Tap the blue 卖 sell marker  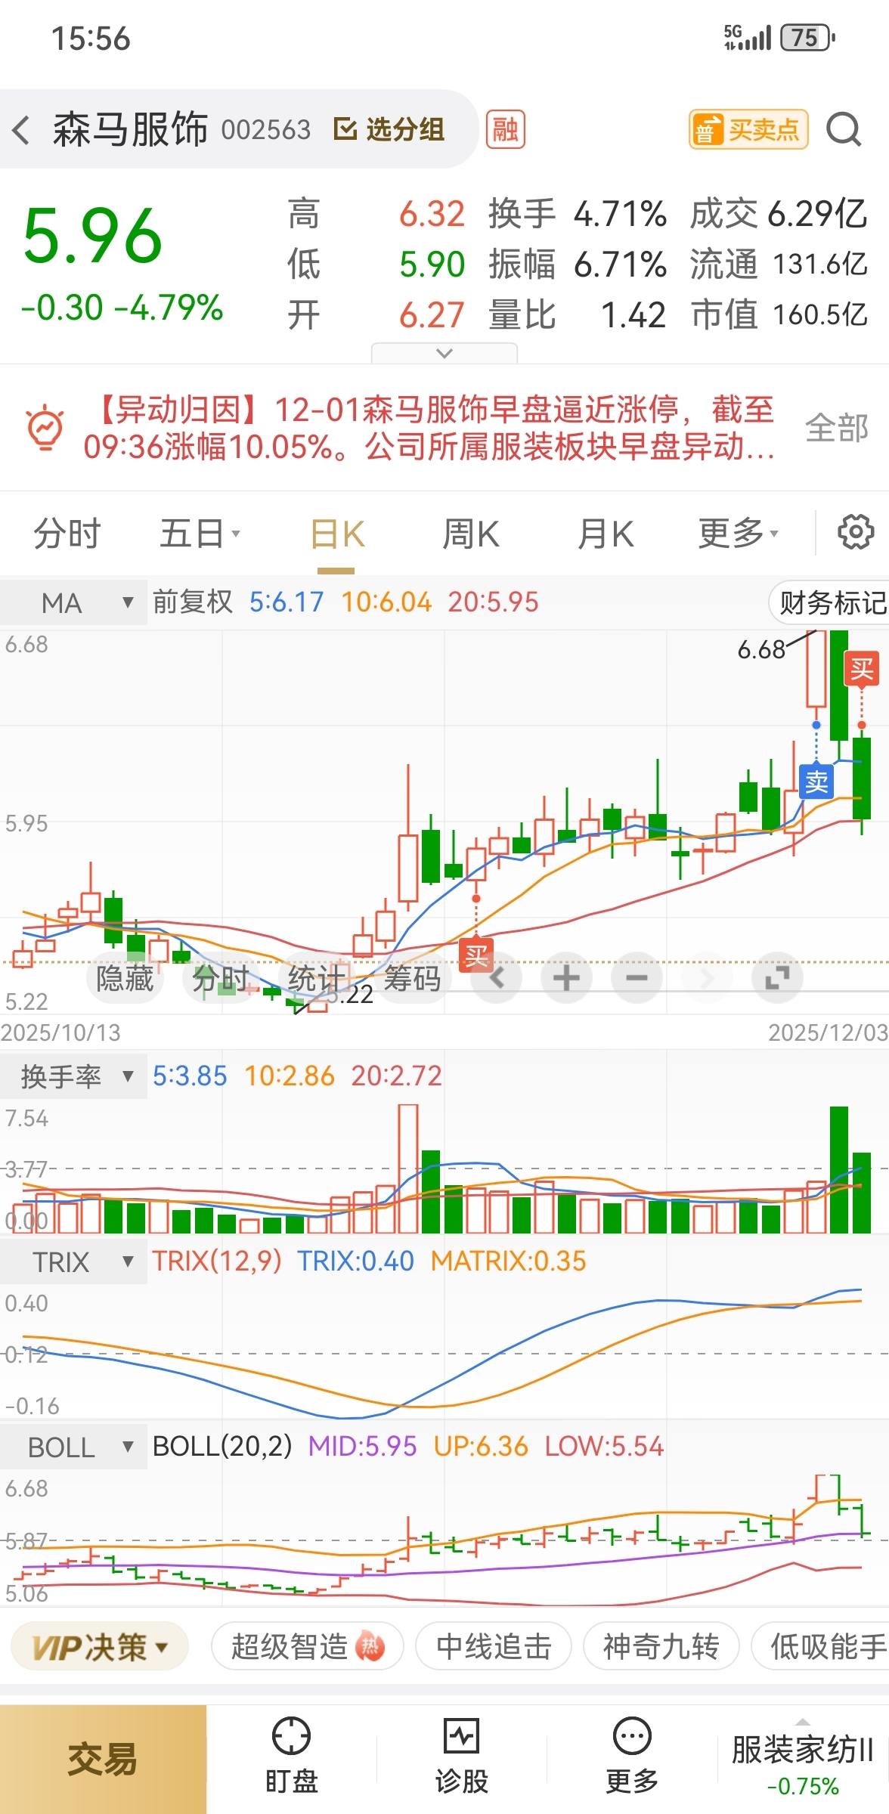816,781
